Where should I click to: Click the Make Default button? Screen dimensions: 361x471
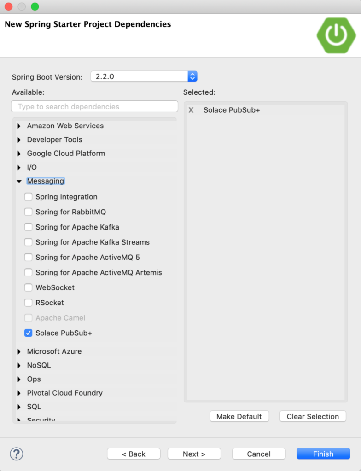[239, 416]
